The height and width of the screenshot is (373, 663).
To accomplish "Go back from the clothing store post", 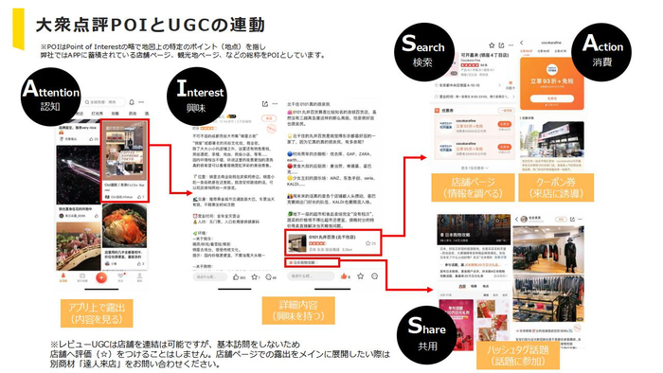I will tap(517, 220).
